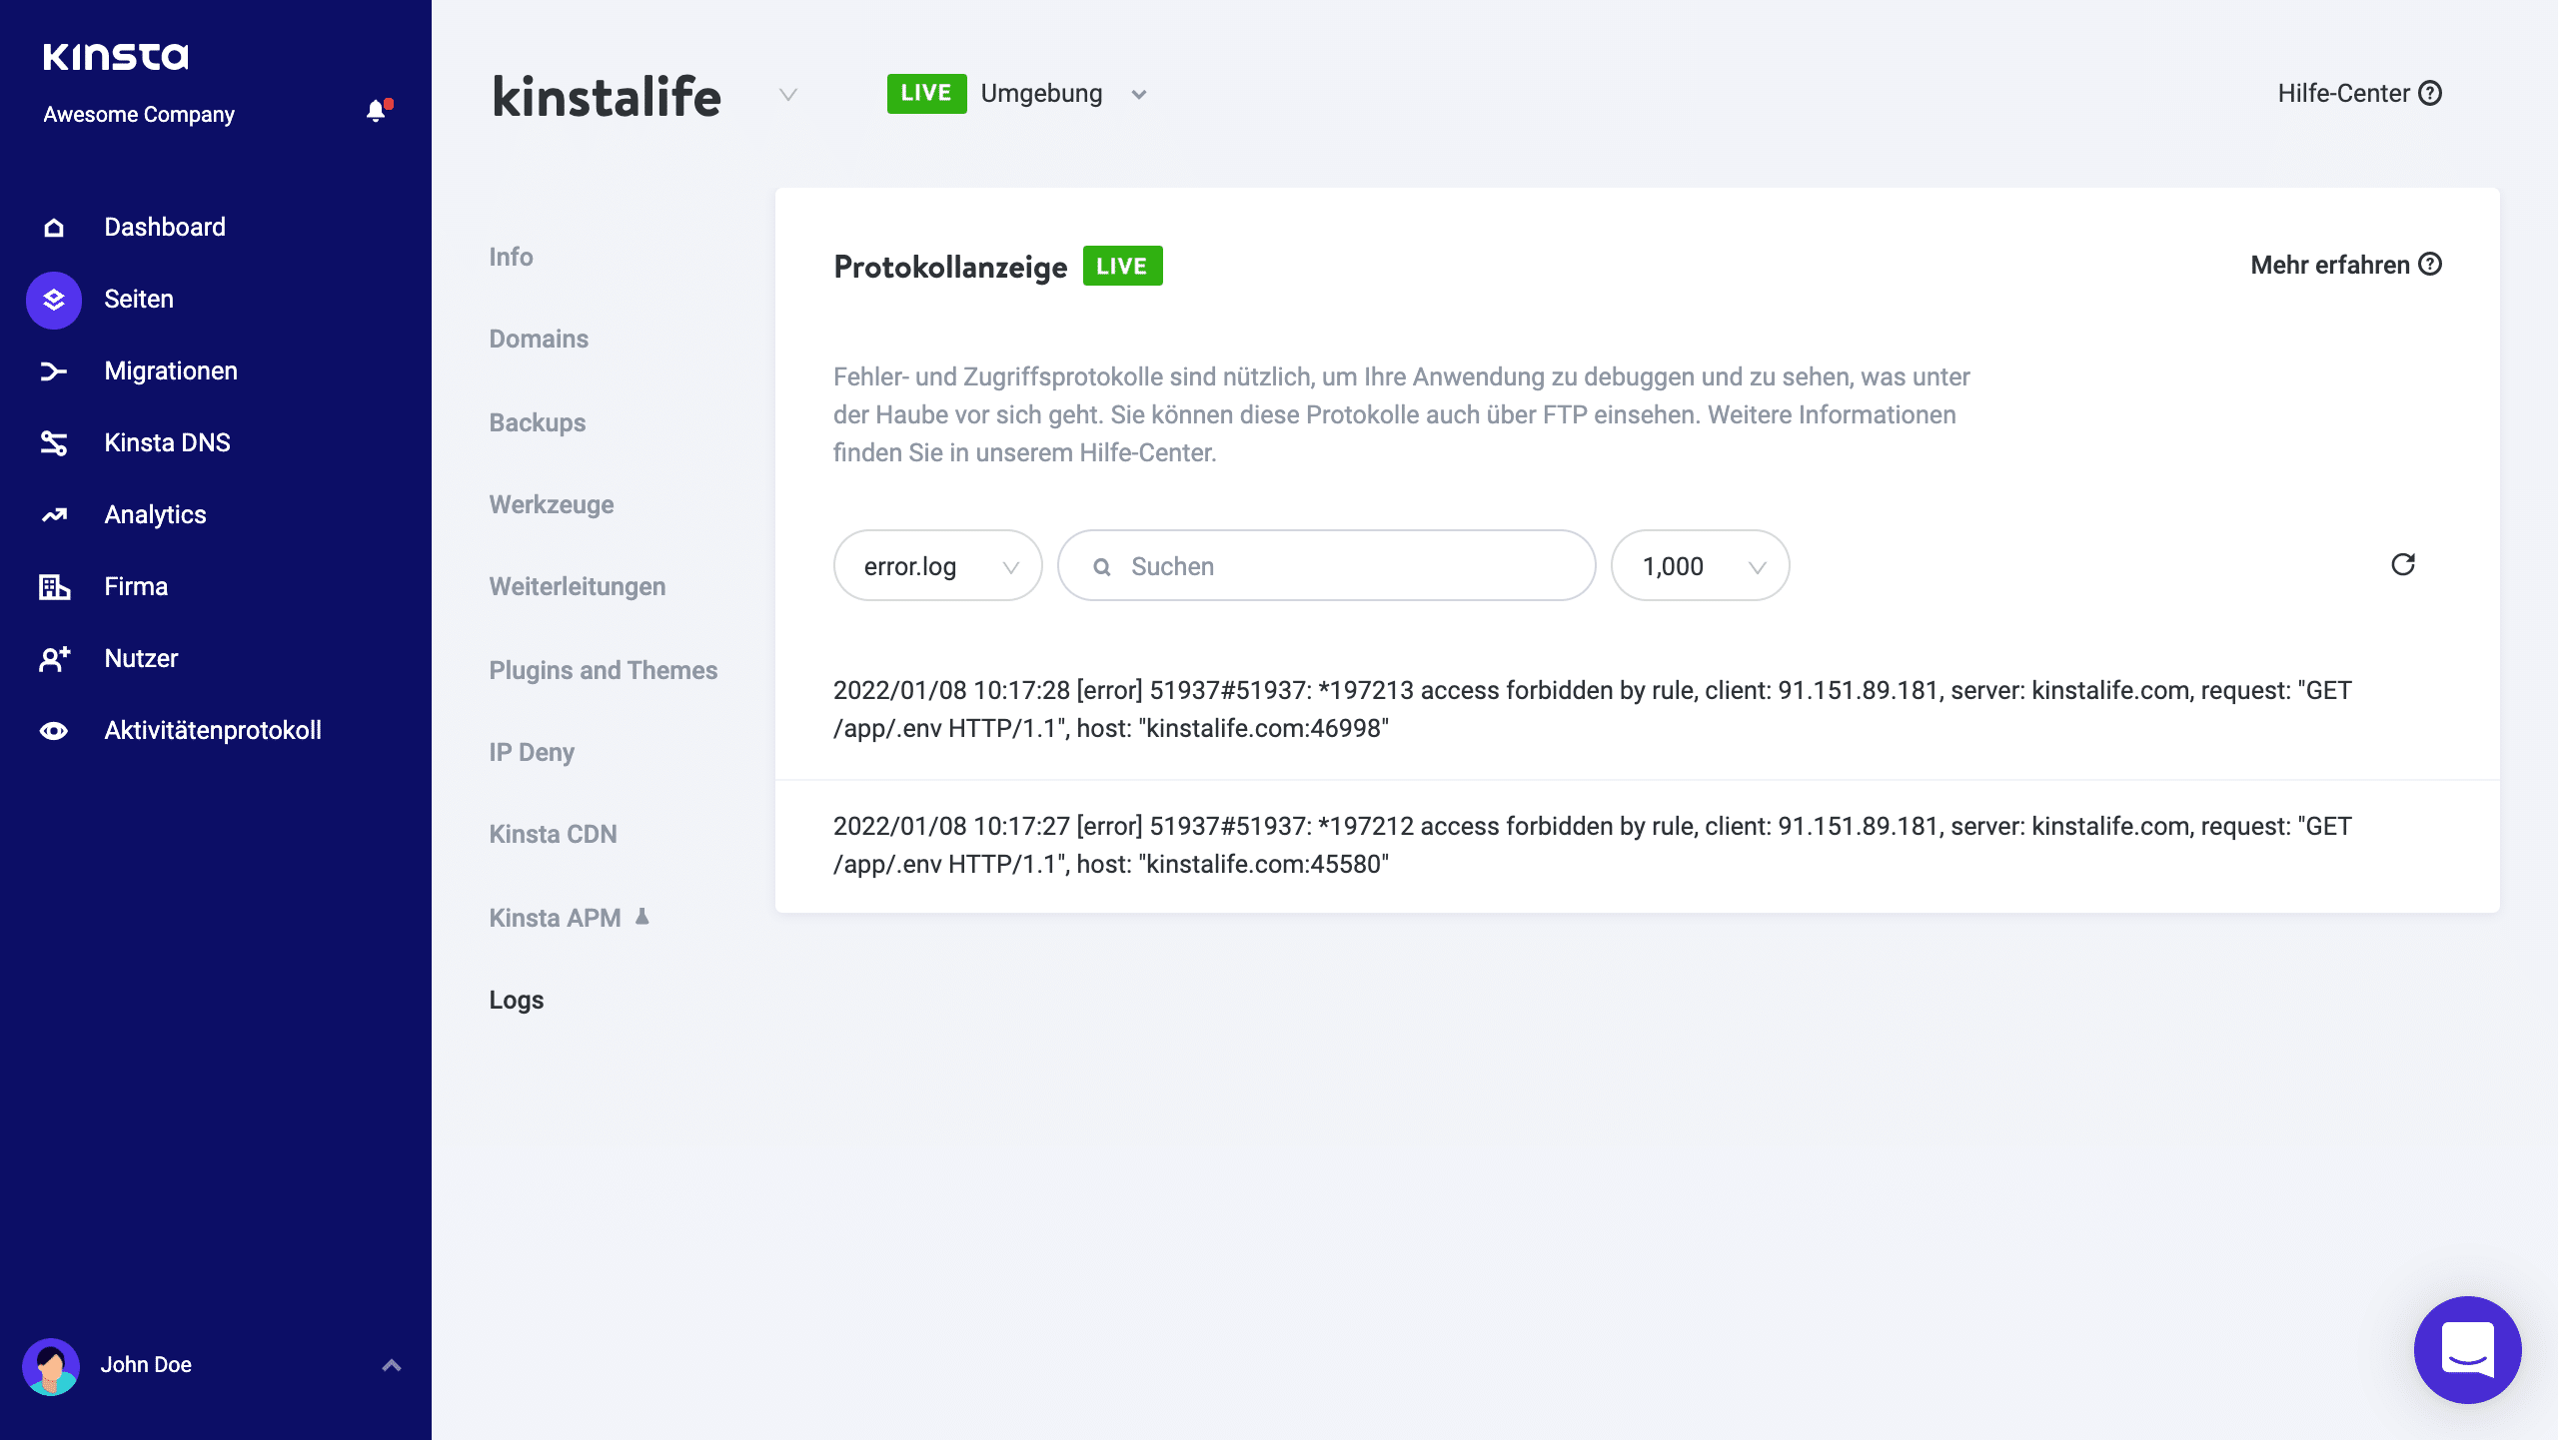
Task: Open Nutzer via the user-plus icon
Action: click(52, 658)
